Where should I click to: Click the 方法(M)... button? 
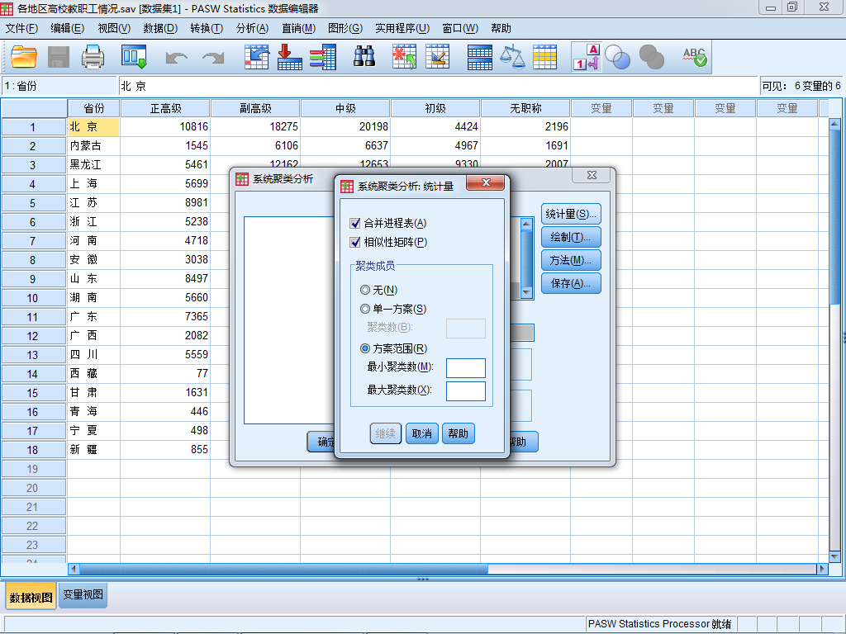pyautogui.click(x=571, y=260)
